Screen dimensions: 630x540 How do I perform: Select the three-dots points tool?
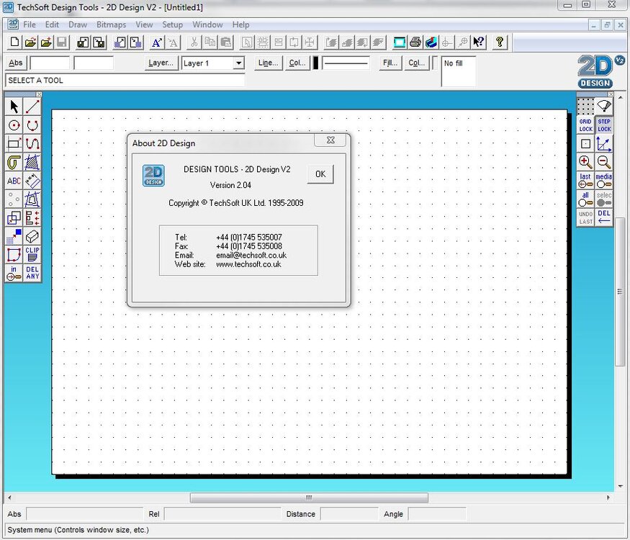click(x=14, y=199)
